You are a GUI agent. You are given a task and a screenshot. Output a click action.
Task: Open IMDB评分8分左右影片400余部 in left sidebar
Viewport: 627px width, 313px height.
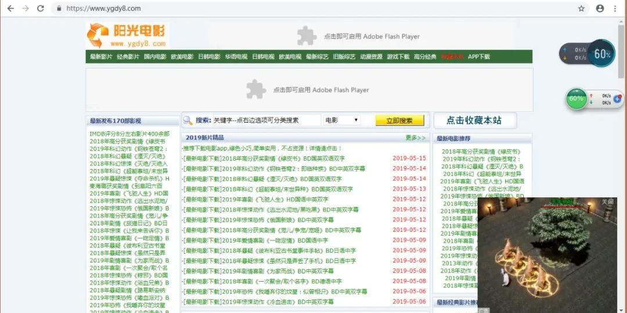click(x=129, y=134)
